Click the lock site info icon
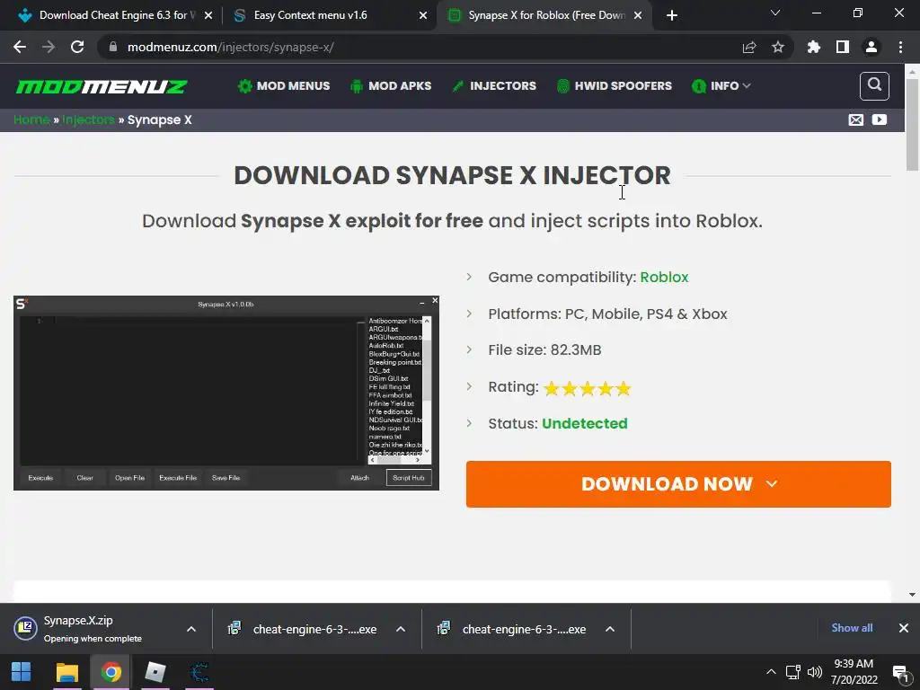920x690 pixels. tap(113, 47)
